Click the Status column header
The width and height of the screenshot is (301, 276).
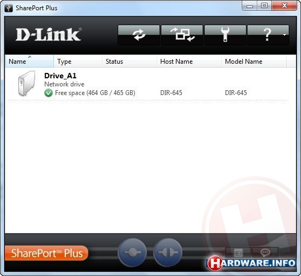click(129, 62)
